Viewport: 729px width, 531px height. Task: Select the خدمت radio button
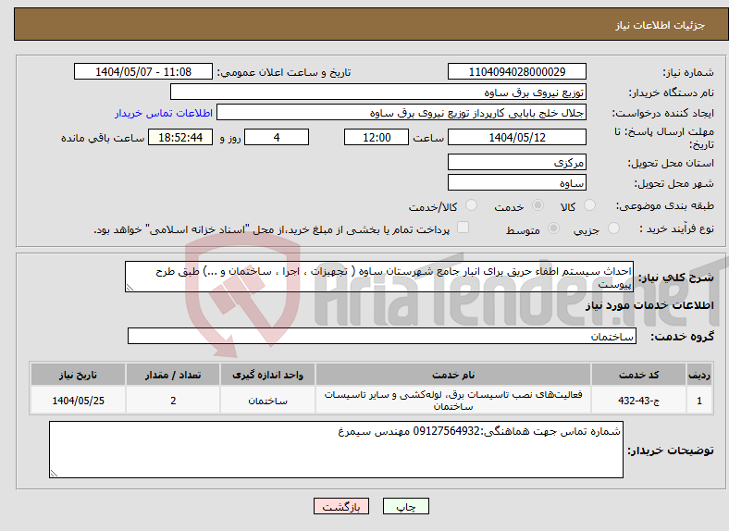point(537,205)
